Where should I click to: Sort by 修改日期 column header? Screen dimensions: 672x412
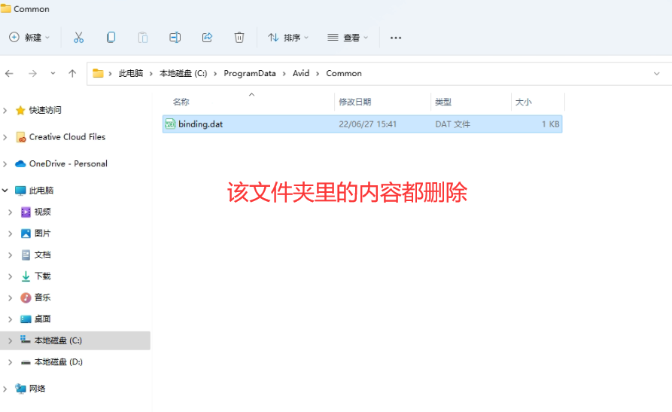pyautogui.click(x=354, y=102)
